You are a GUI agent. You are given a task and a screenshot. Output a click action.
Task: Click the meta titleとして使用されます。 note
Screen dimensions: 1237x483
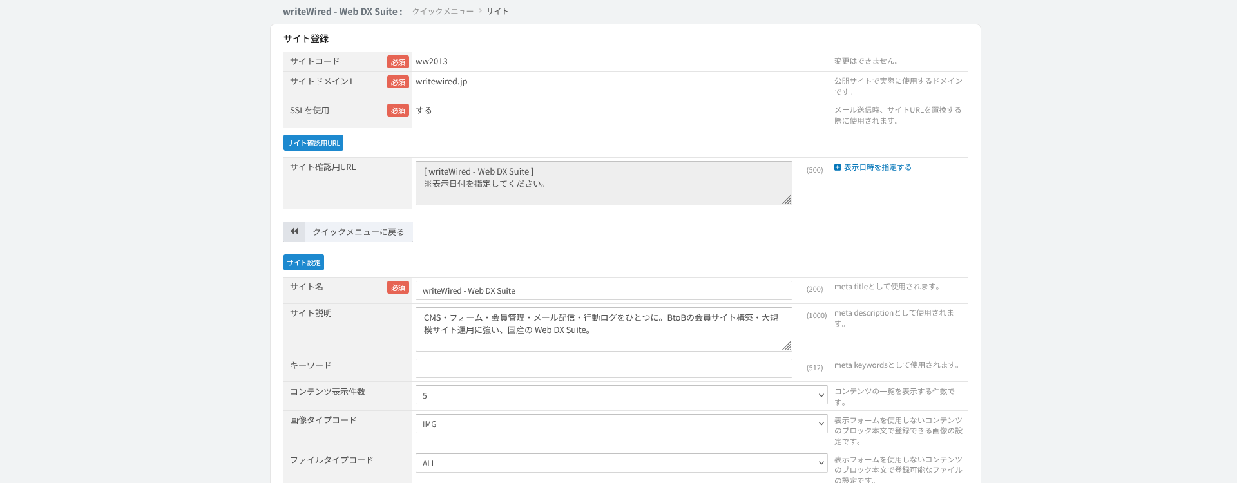[888, 287]
